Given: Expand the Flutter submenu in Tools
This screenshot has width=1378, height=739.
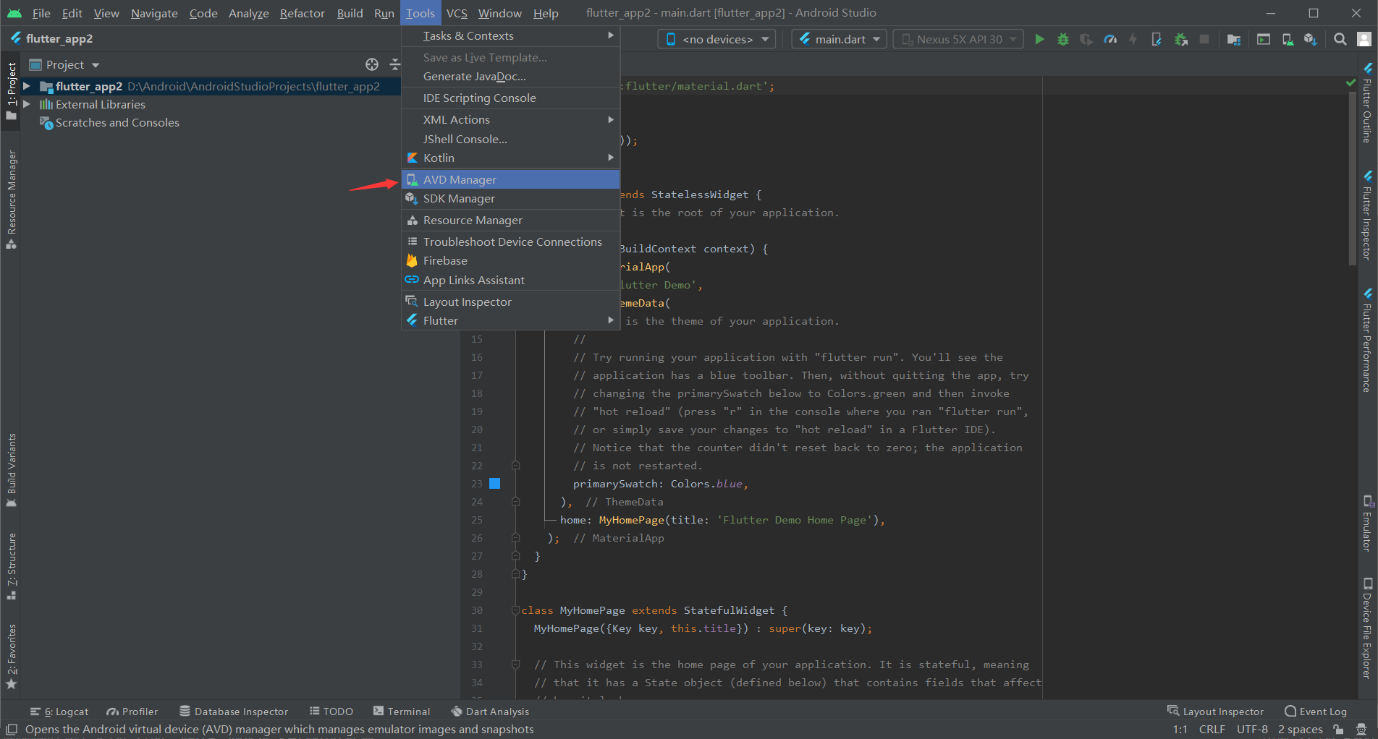Looking at the screenshot, I should [x=511, y=320].
